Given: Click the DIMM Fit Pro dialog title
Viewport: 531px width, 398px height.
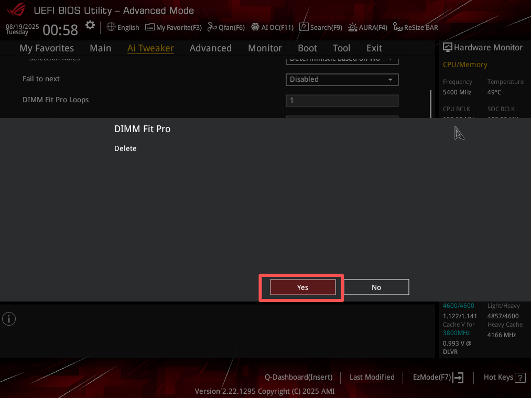Looking at the screenshot, I should pos(142,128).
